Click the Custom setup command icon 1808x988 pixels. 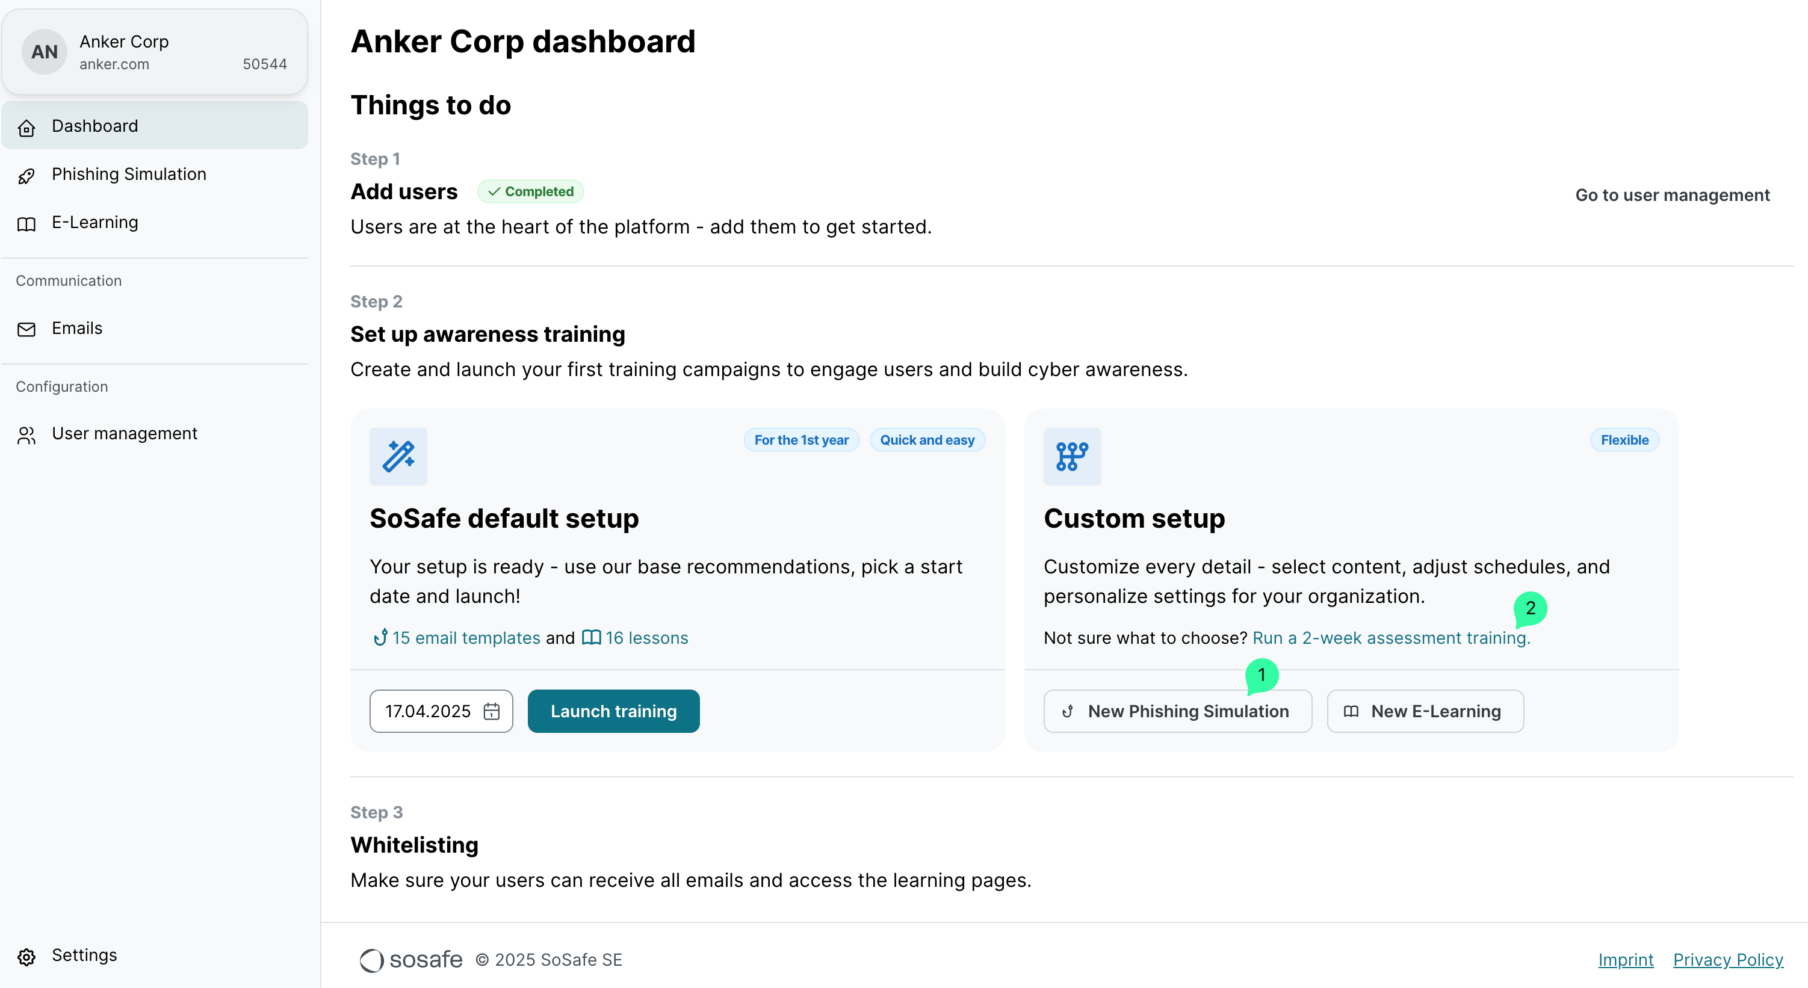pos(1072,456)
